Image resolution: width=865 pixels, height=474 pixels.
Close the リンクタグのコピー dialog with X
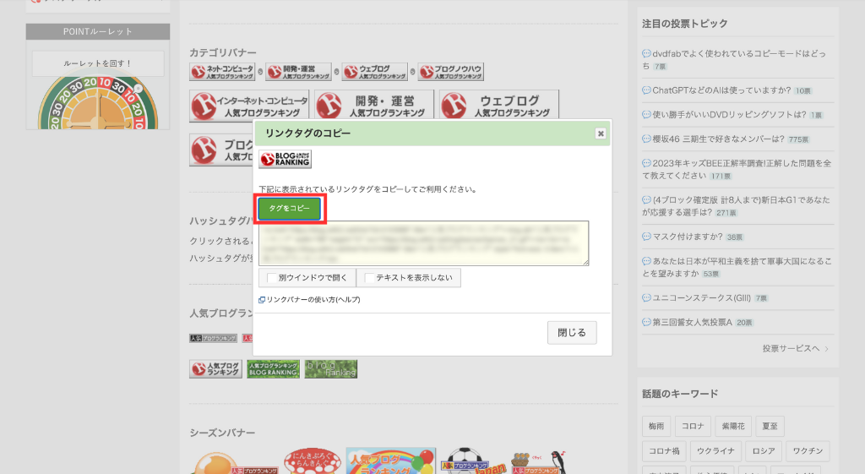point(601,133)
